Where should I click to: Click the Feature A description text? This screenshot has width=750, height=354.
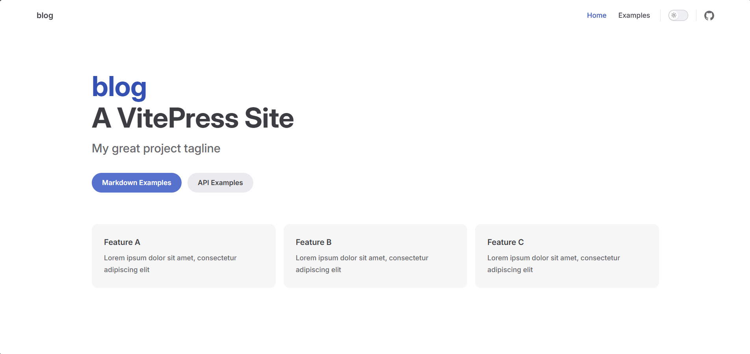pyautogui.click(x=170, y=263)
